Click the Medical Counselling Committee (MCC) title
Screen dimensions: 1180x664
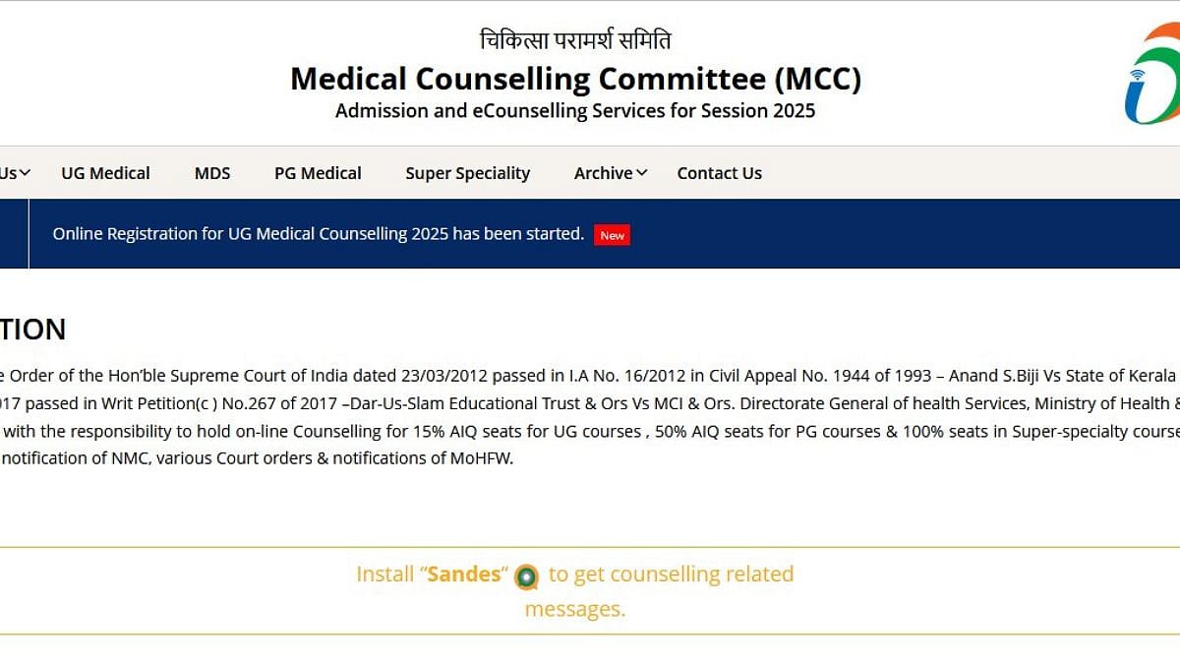575,79
